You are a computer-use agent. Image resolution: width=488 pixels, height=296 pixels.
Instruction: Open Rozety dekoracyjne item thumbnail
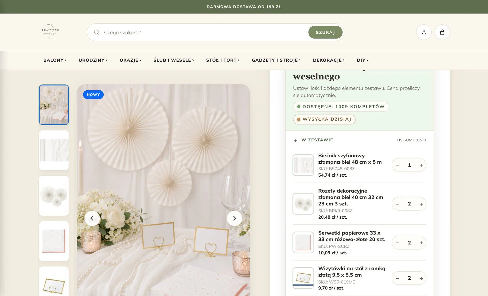pos(303,204)
